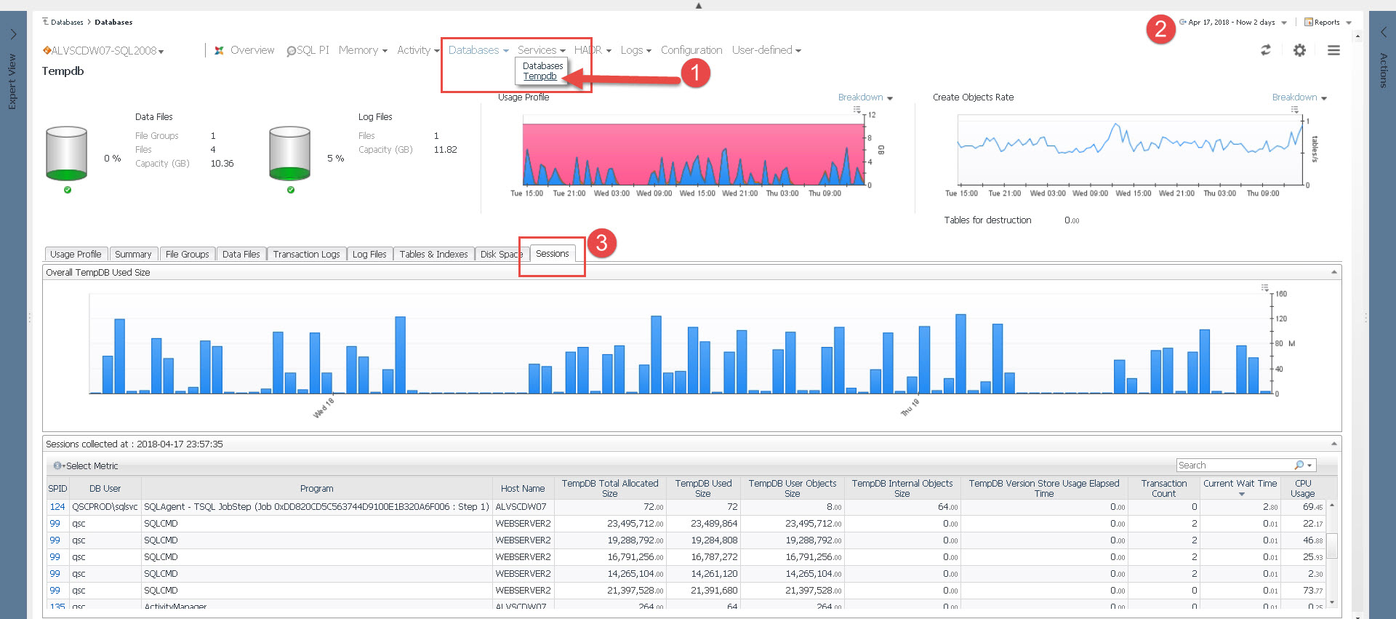The image size is (1396, 619).
Task: Click the SQL PI magnifier icon
Action: tap(291, 51)
